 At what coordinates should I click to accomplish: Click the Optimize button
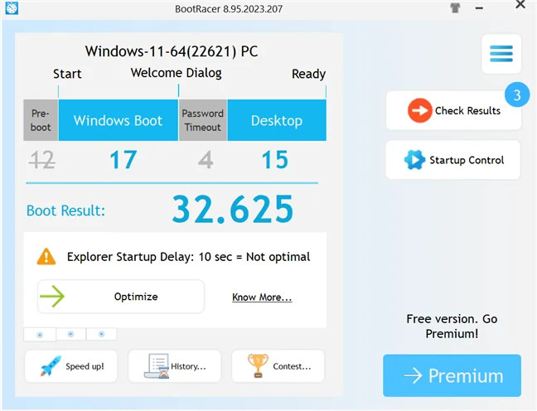[121, 297]
